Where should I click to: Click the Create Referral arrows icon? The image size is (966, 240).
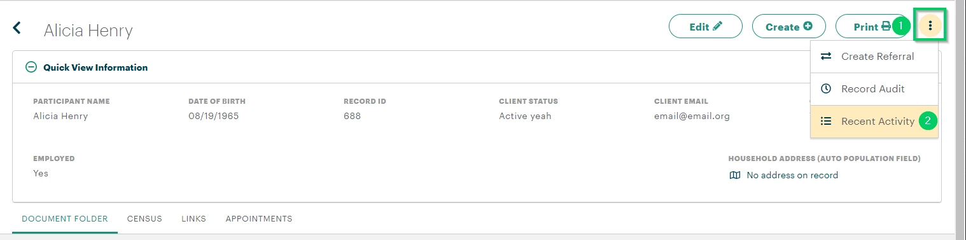826,56
